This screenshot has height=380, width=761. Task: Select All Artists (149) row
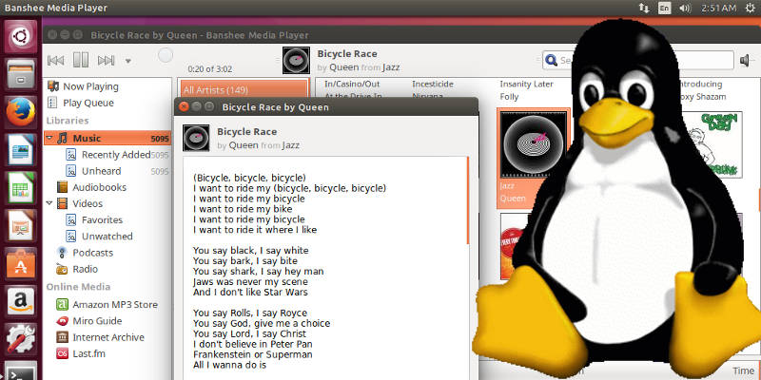pyautogui.click(x=244, y=90)
